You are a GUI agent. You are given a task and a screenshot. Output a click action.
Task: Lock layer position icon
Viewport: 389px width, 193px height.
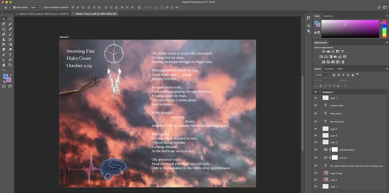coord(329,86)
